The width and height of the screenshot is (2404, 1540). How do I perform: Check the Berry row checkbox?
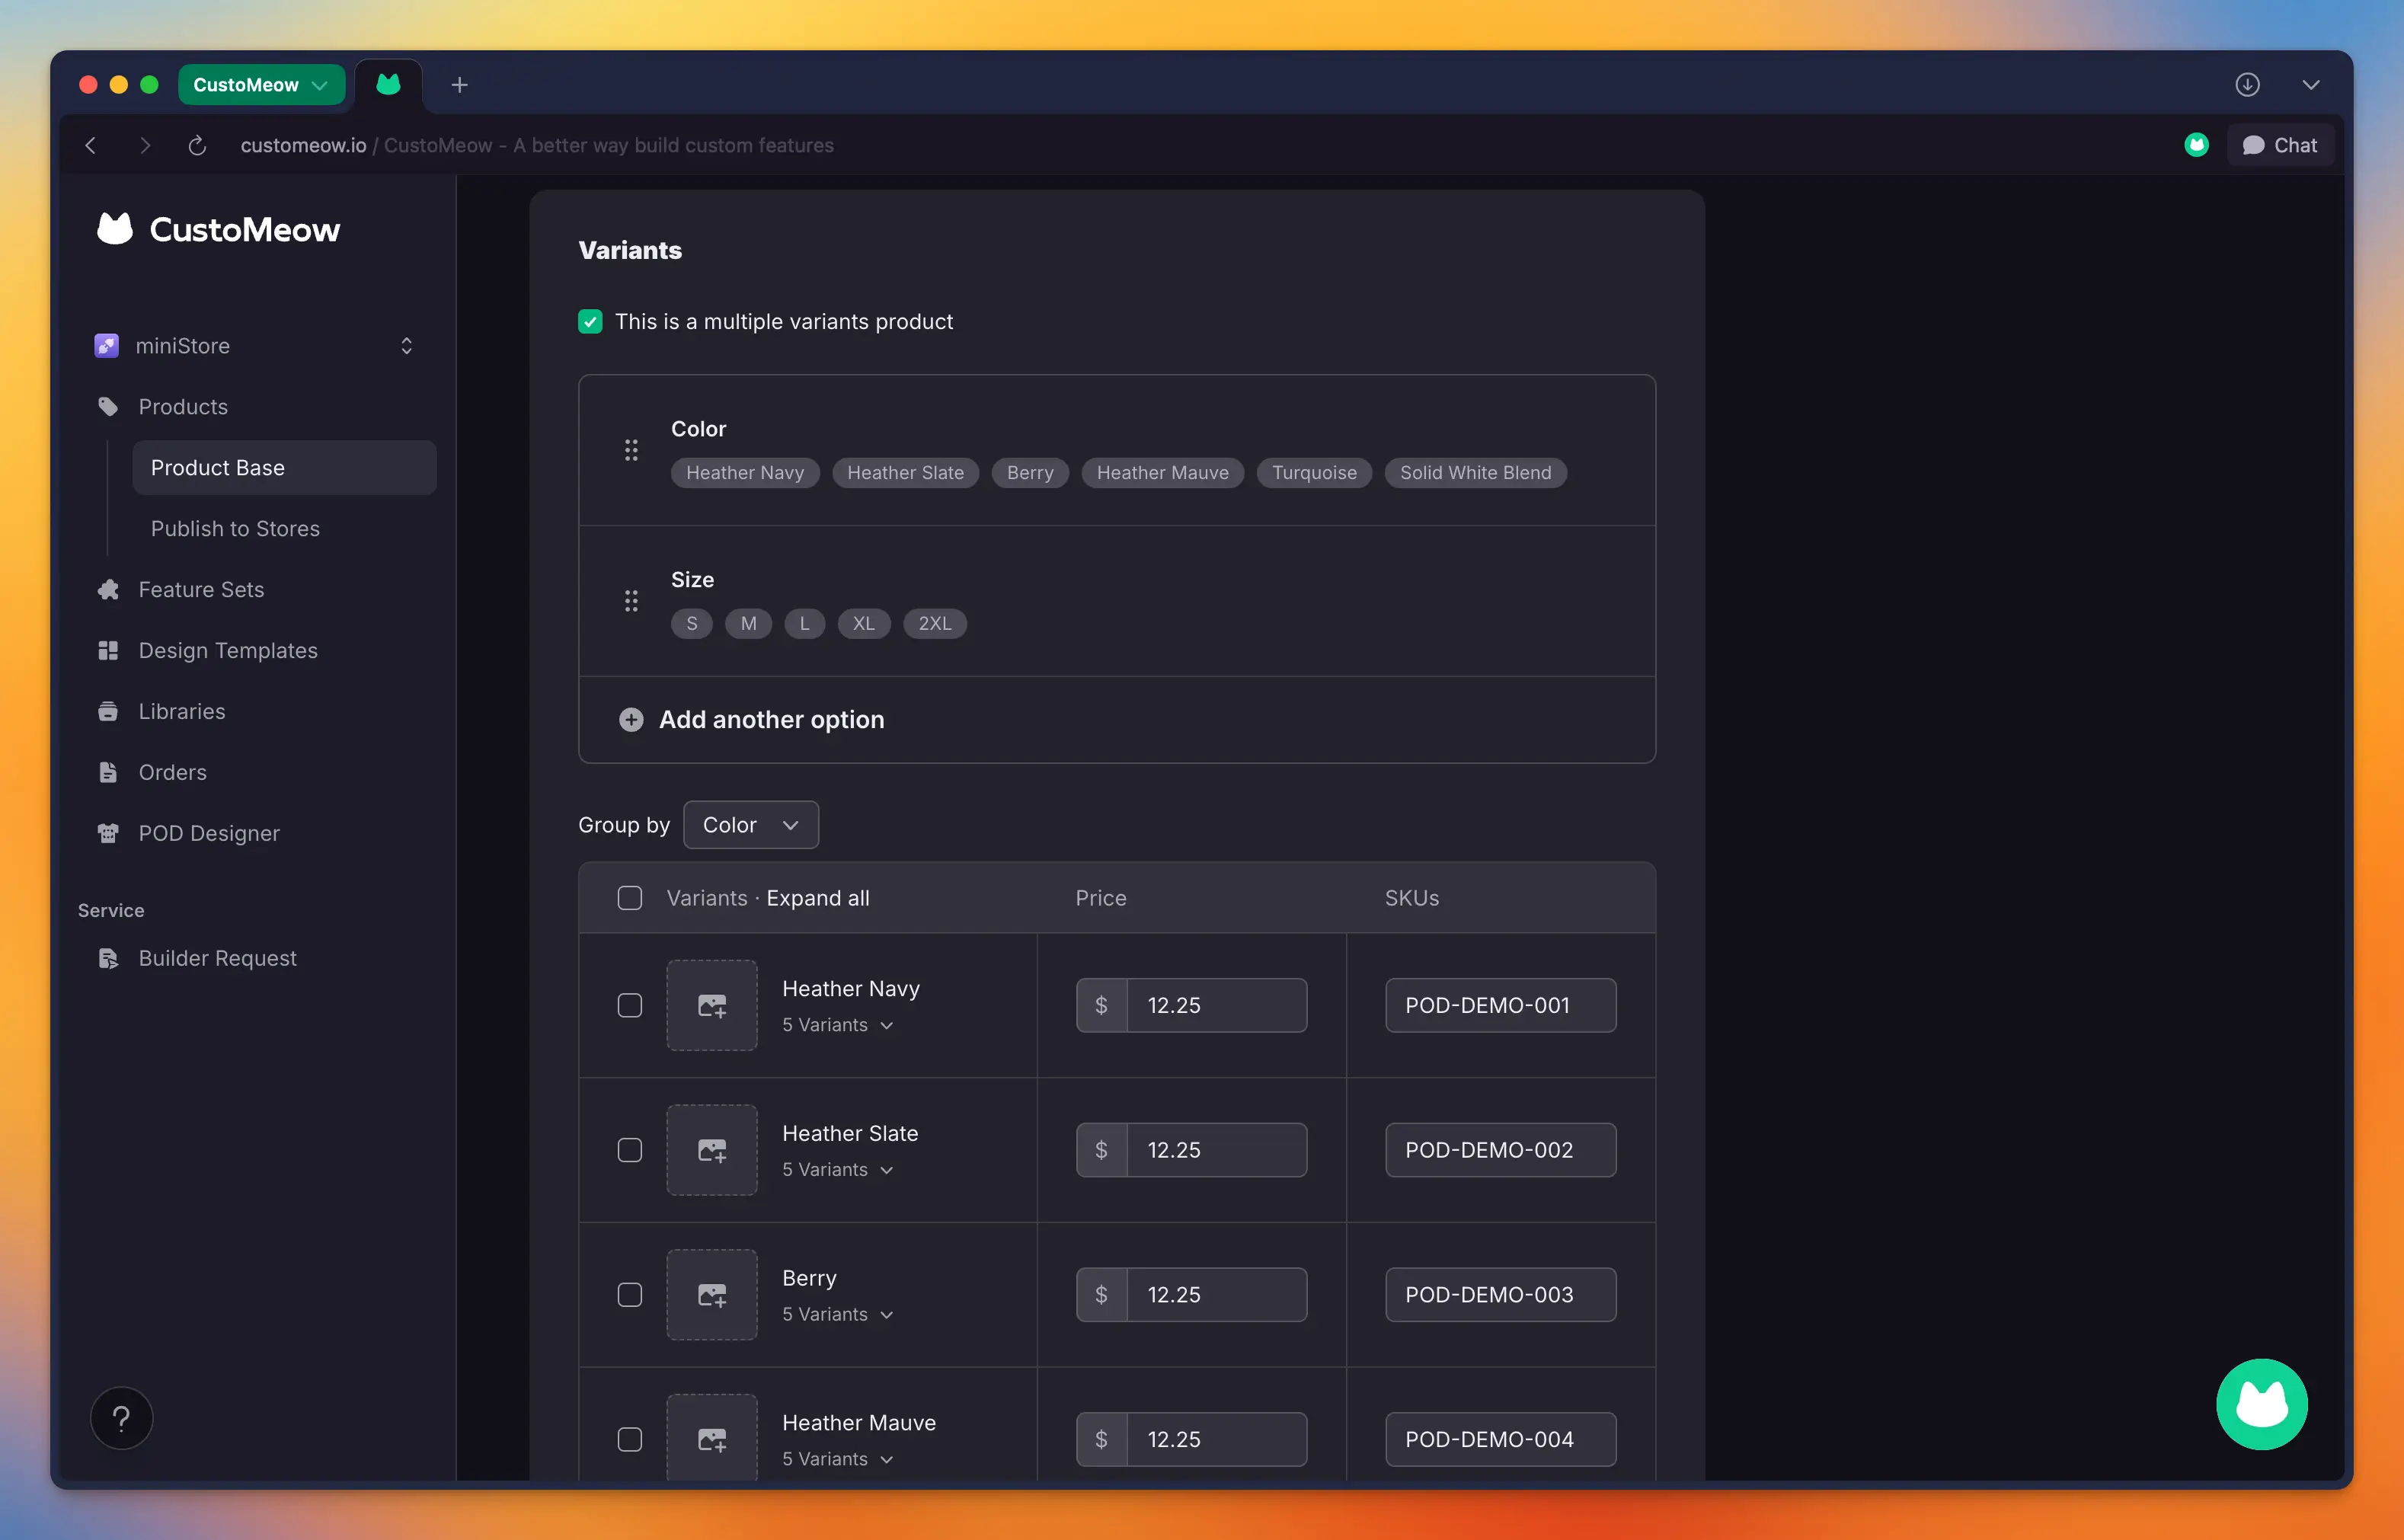tap(630, 1295)
